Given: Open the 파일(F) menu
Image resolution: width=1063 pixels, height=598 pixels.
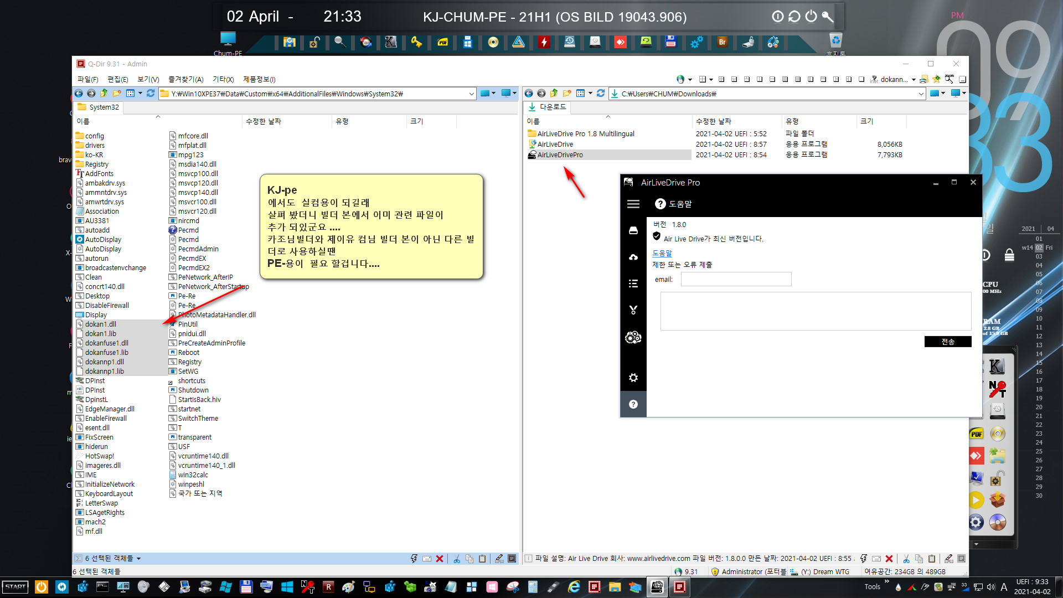Looking at the screenshot, I should [x=87, y=80].
